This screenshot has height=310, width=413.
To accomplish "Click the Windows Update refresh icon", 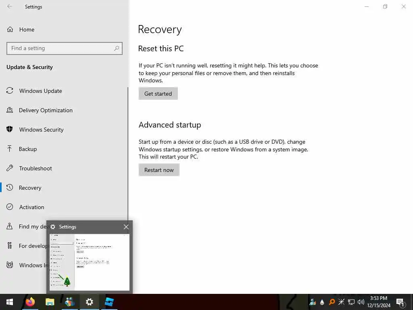I will click(10, 91).
